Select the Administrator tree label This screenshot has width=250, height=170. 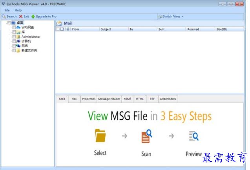point(31,37)
